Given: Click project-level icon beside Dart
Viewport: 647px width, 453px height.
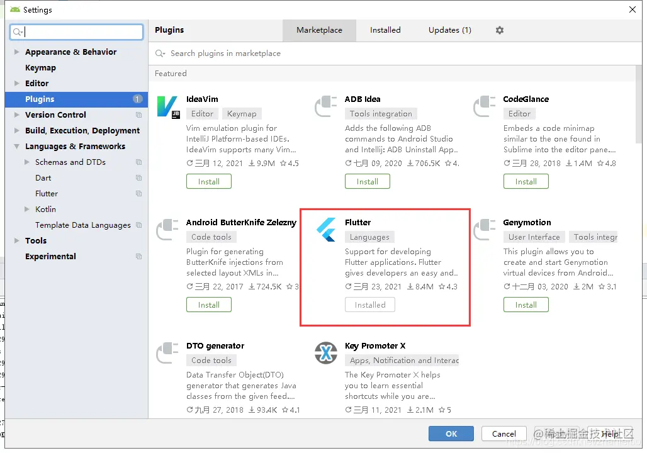Looking at the screenshot, I should pos(138,178).
